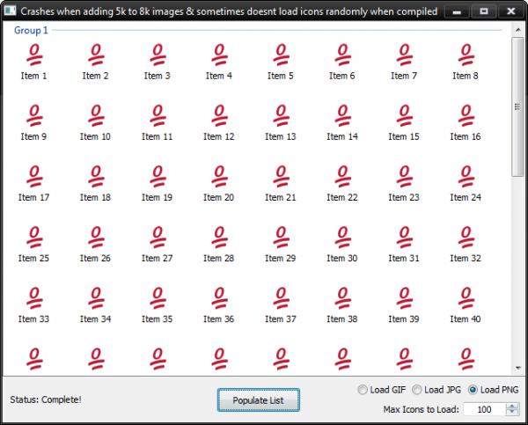This screenshot has width=528, height=425.
Task: Select the Item 26 icon
Action: pyautogui.click(x=96, y=237)
